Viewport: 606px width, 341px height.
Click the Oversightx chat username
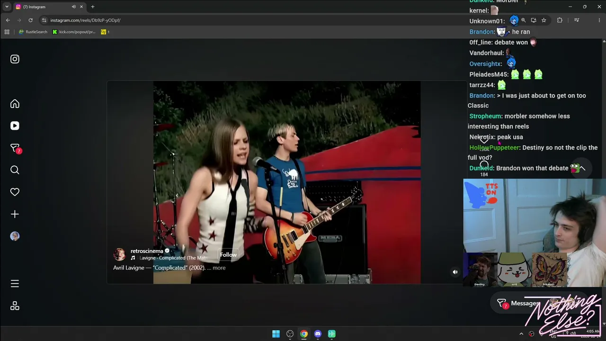click(x=485, y=64)
